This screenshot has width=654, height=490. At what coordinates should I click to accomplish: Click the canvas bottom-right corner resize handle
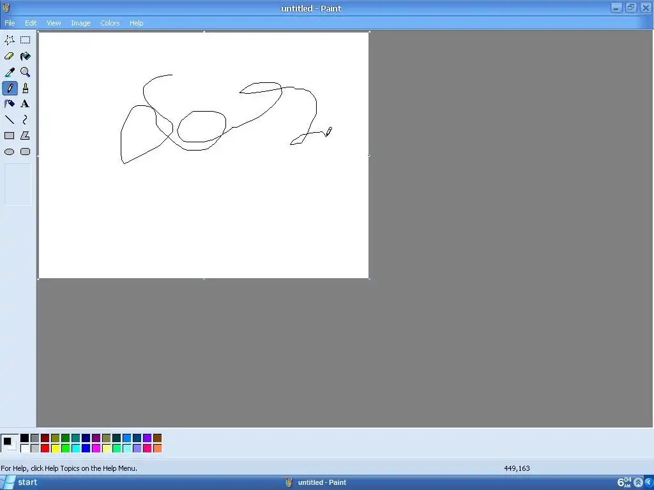pos(369,279)
